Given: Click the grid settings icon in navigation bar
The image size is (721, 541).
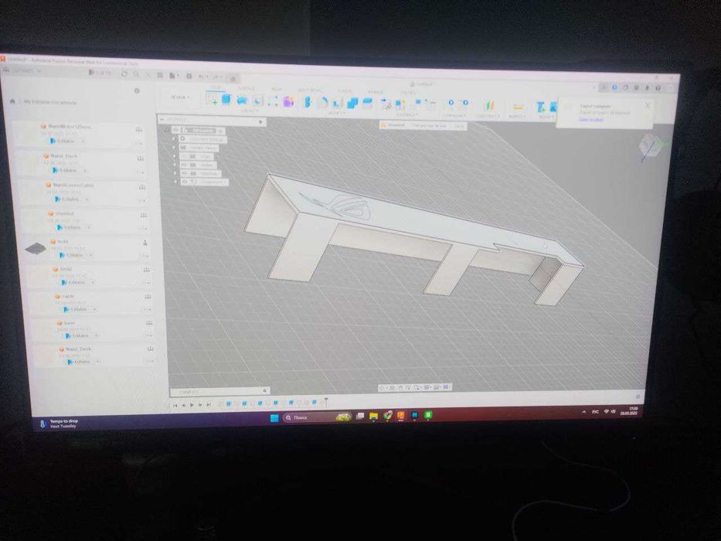Looking at the screenshot, I should tap(437, 387).
